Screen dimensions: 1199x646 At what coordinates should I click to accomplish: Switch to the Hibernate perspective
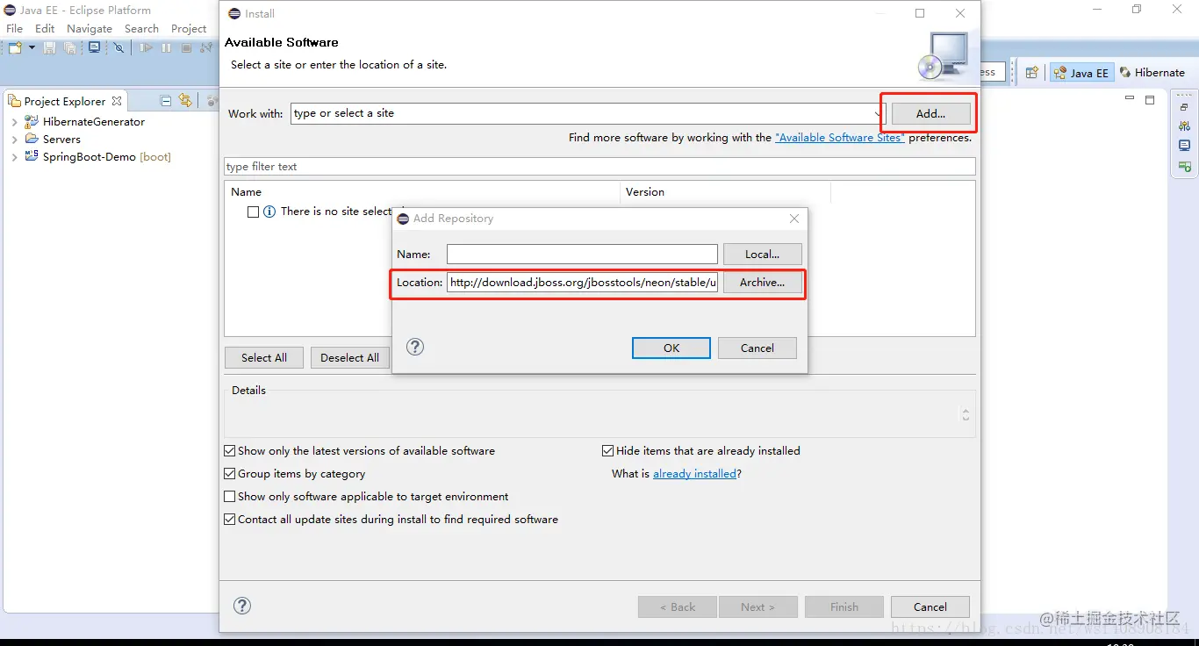1152,73
